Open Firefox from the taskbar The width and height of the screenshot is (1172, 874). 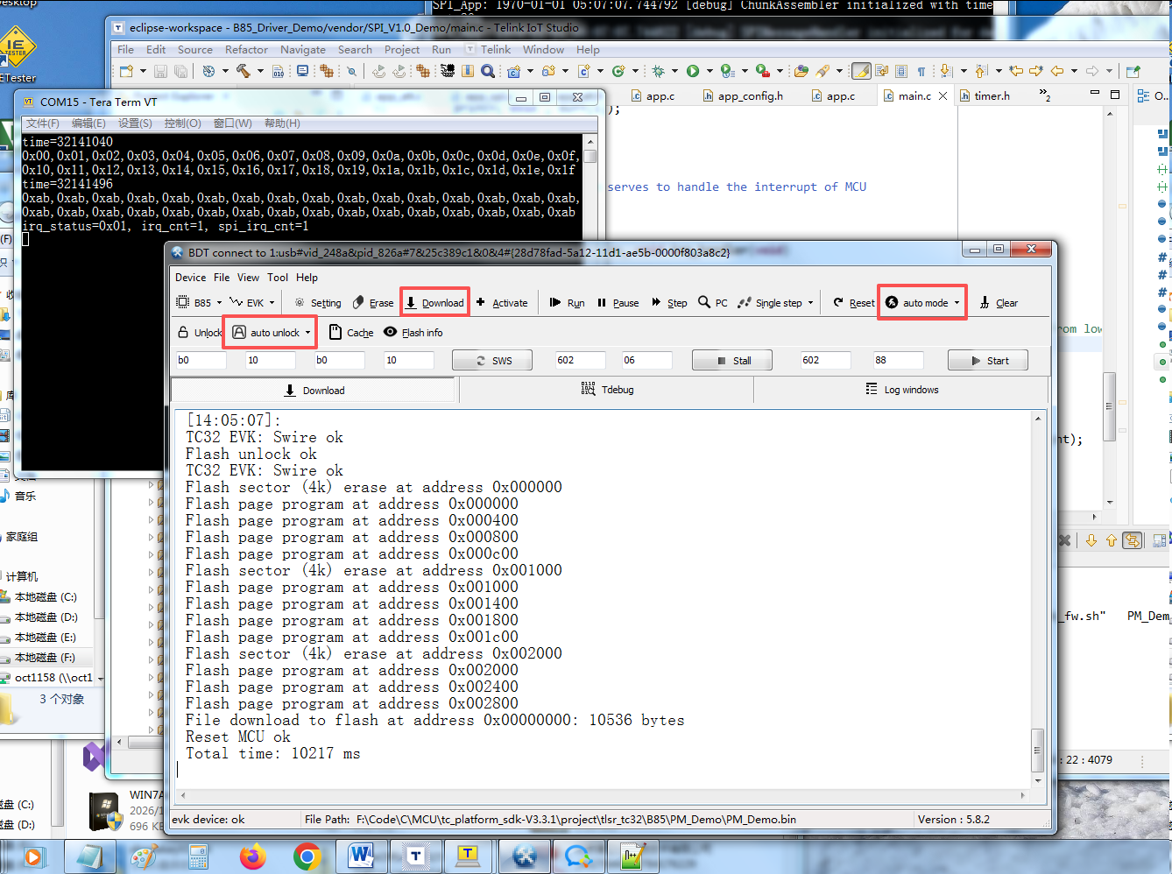[x=253, y=856]
